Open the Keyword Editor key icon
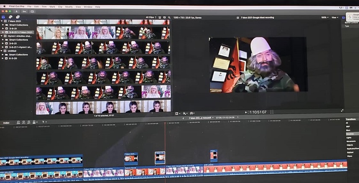Image resolution: width=359 pixels, height=183 pixels. (24, 11)
